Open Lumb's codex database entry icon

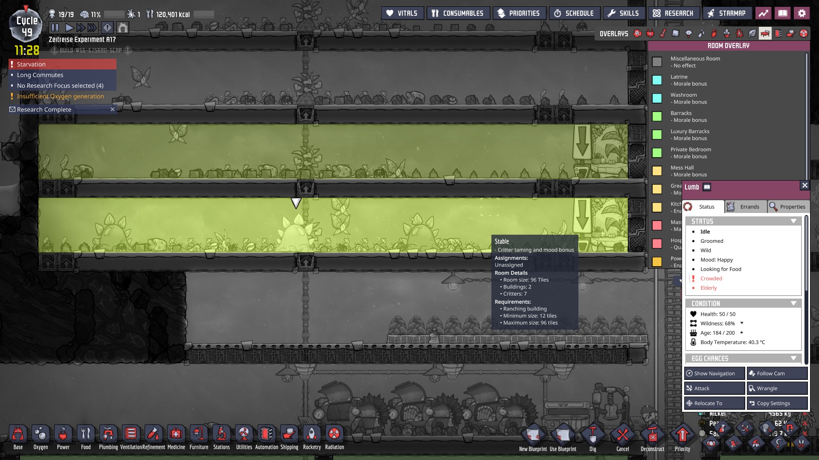(707, 187)
